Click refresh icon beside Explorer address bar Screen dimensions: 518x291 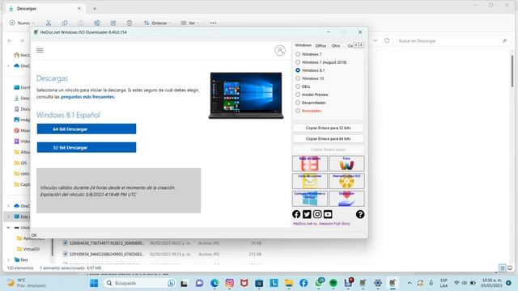coord(387,40)
